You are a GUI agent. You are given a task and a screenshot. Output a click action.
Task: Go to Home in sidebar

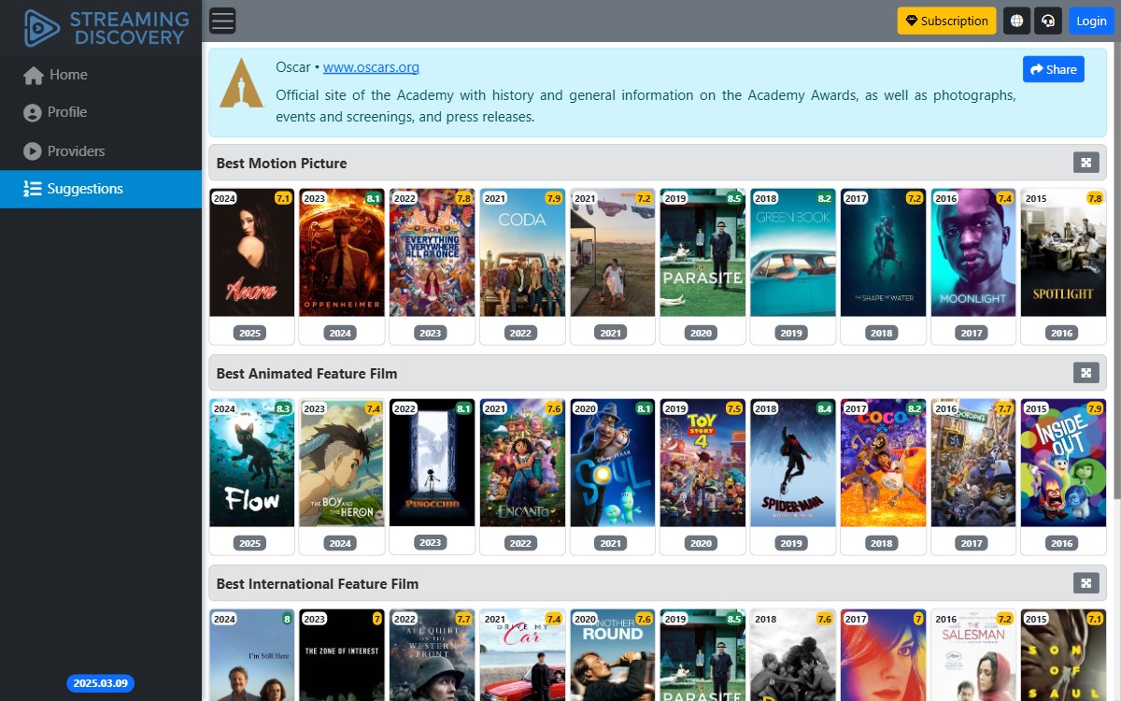pos(101,75)
